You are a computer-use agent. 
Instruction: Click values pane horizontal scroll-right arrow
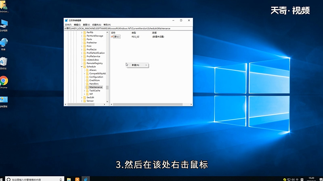[191, 105]
